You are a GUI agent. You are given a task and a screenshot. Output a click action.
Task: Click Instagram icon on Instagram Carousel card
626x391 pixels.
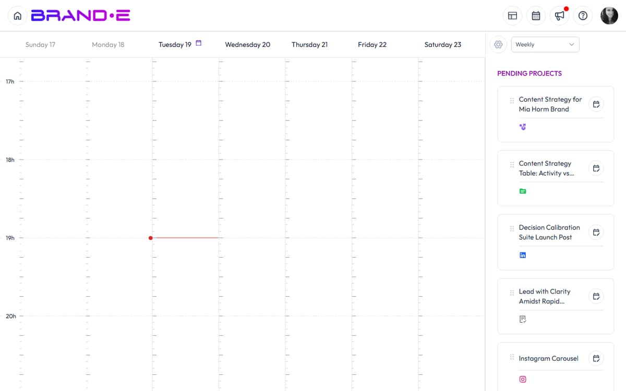523,380
